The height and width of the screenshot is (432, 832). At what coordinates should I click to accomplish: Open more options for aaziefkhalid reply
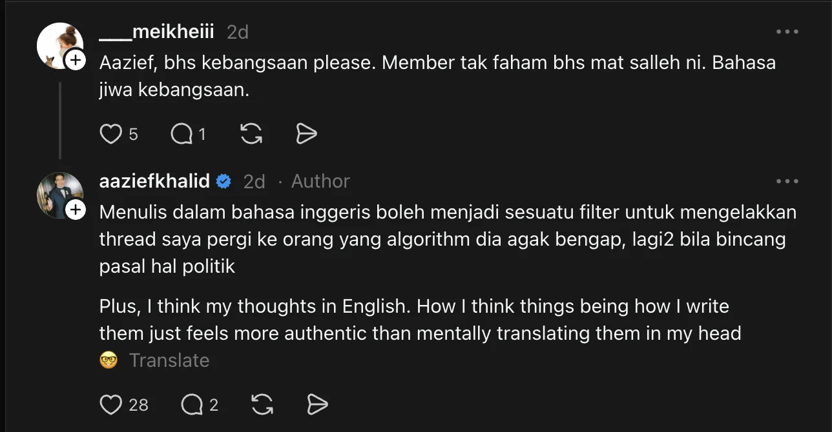tap(787, 182)
